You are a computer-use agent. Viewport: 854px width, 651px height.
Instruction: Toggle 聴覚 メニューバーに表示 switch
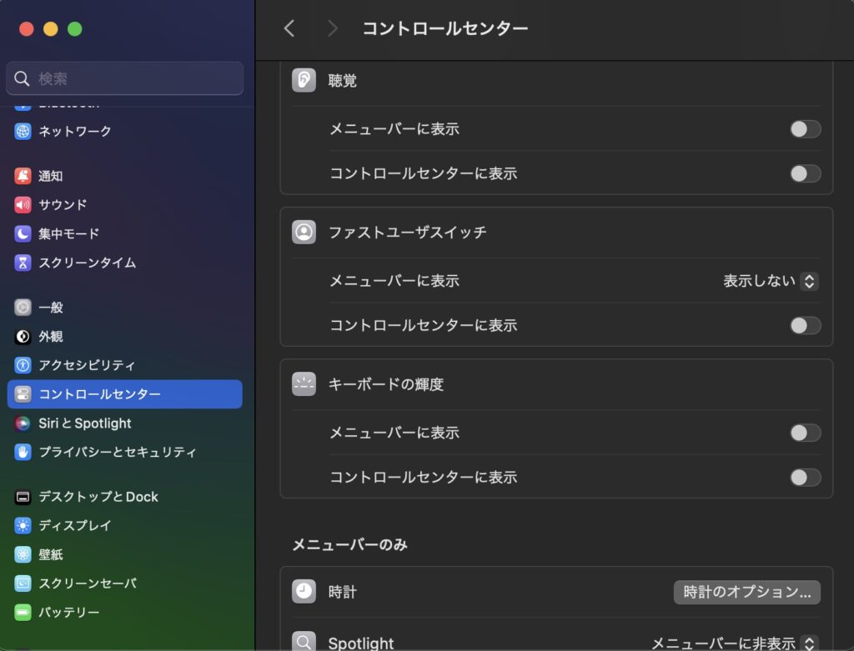805,129
